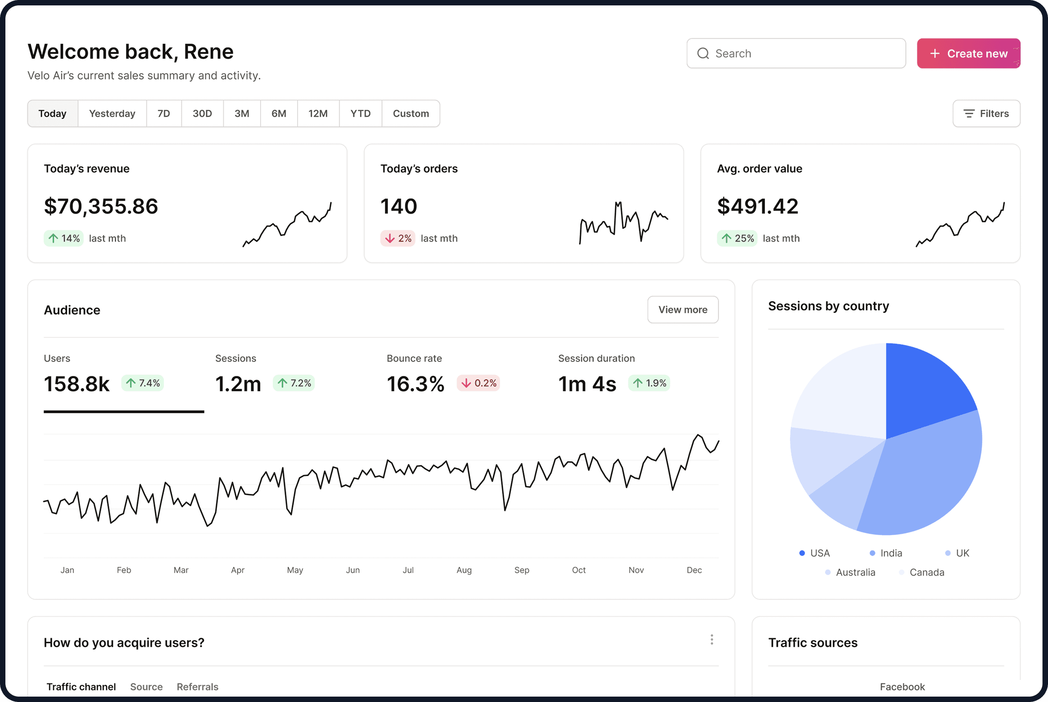Click the USA legend color dot
This screenshot has height=702, width=1048.
[802, 553]
